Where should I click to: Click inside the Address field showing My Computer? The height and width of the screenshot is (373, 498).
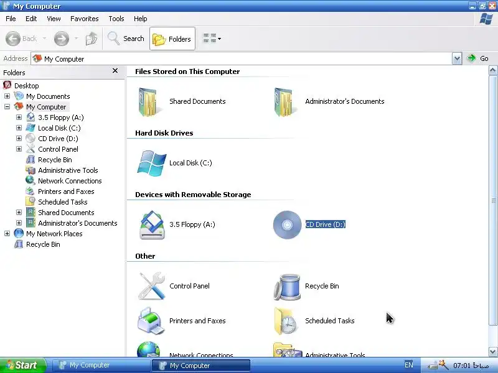pos(242,58)
